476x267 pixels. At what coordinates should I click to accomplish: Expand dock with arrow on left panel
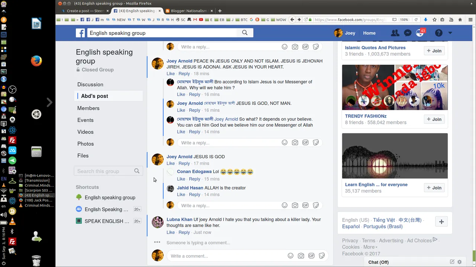click(x=49, y=102)
